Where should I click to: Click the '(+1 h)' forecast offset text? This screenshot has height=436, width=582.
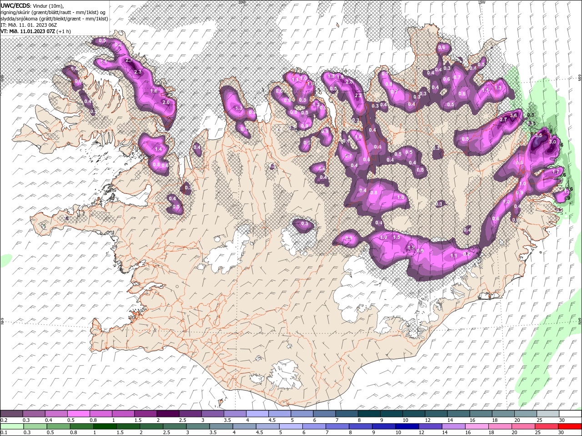coord(64,31)
